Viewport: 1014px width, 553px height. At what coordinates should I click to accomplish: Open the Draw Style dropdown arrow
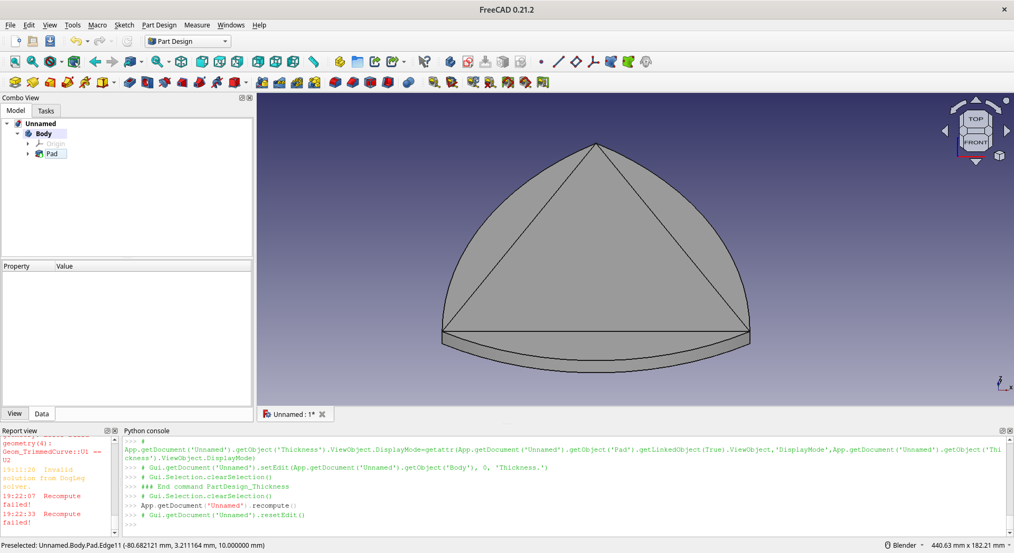coord(62,62)
